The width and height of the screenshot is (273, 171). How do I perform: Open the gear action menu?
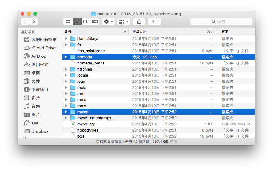pos(108,21)
